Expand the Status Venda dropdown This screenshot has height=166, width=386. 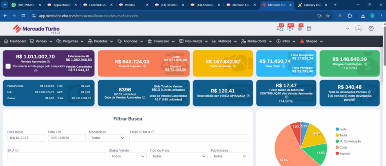127,156
